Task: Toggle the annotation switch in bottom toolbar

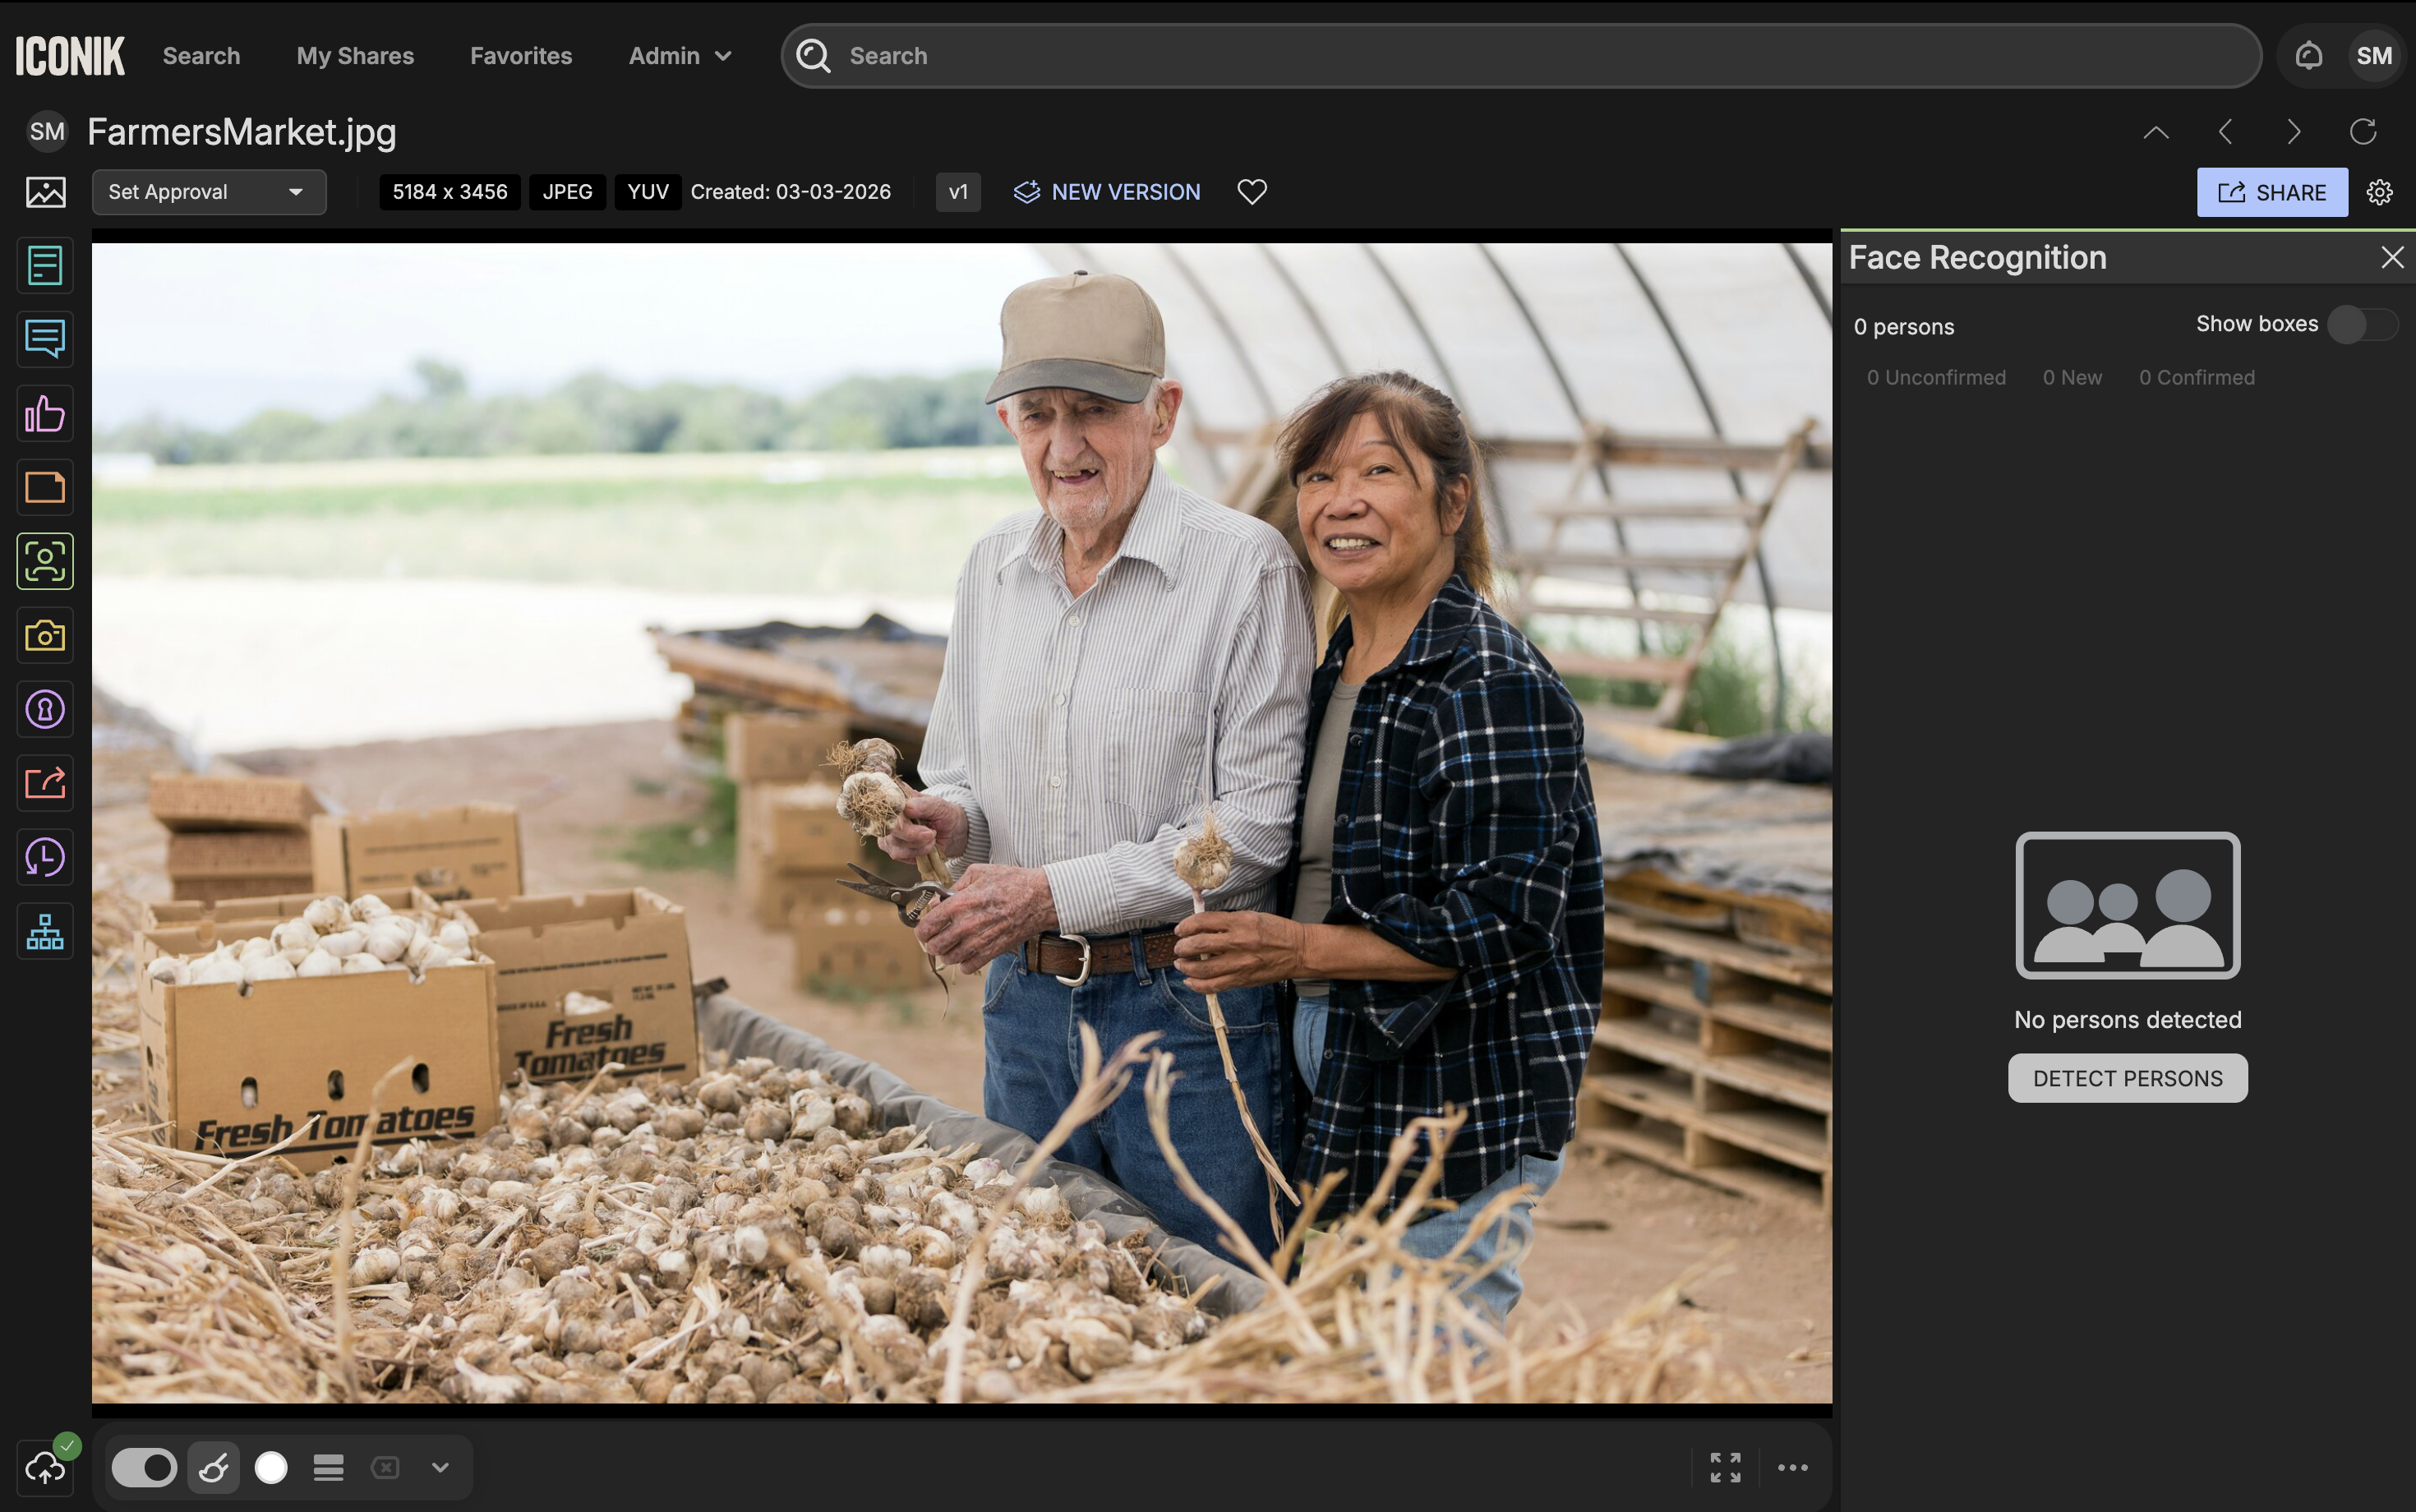Action: (x=144, y=1467)
